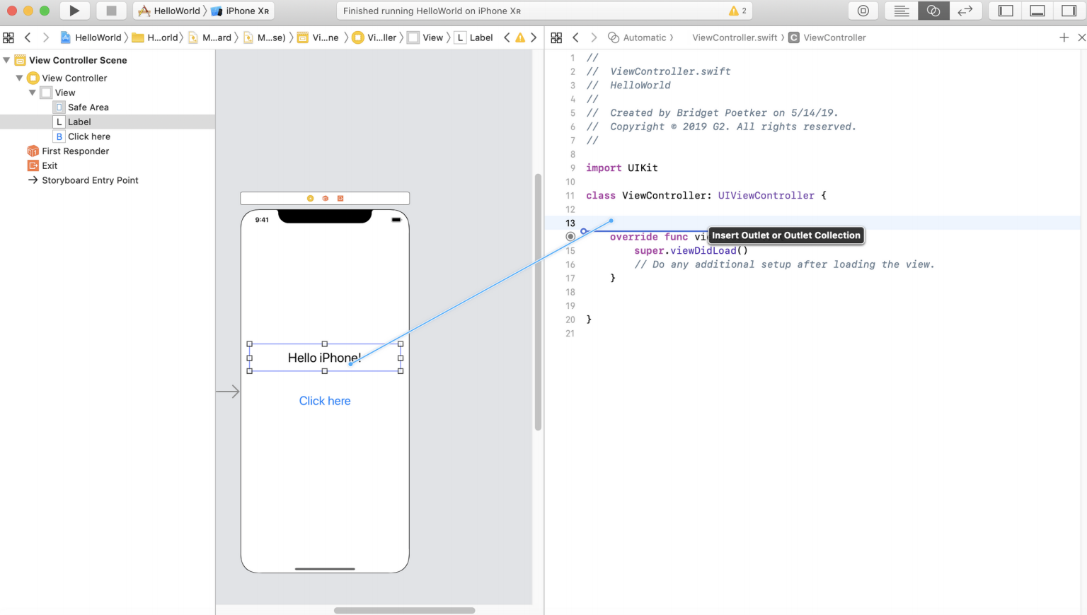Click View Controller icon in scene dock

point(310,199)
